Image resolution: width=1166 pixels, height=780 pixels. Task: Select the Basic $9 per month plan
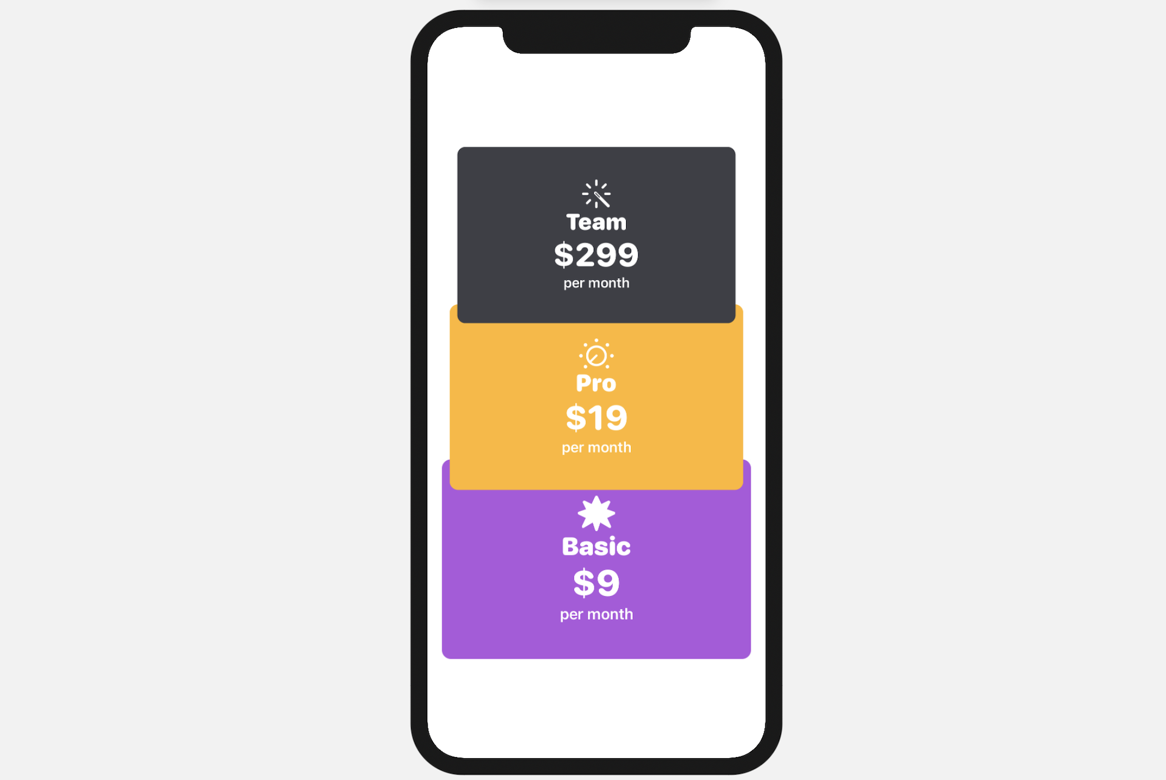pos(596,579)
